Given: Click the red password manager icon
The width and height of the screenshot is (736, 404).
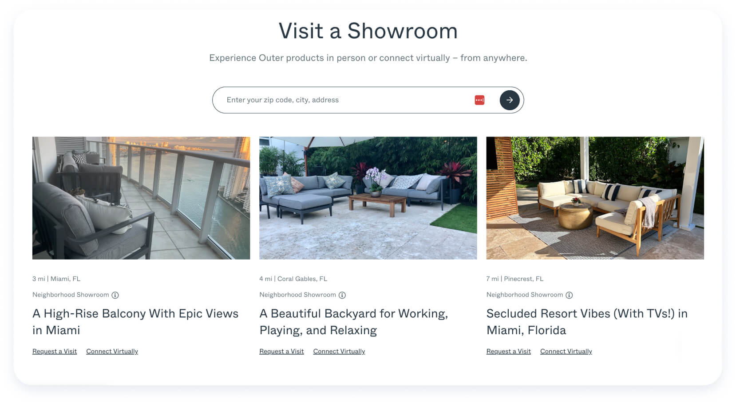Looking at the screenshot, I should tap(479, 100).
